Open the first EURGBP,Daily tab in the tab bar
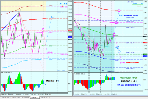Image resolution: width=148 pixels, height=99 pixels. [x=5, y=97]
